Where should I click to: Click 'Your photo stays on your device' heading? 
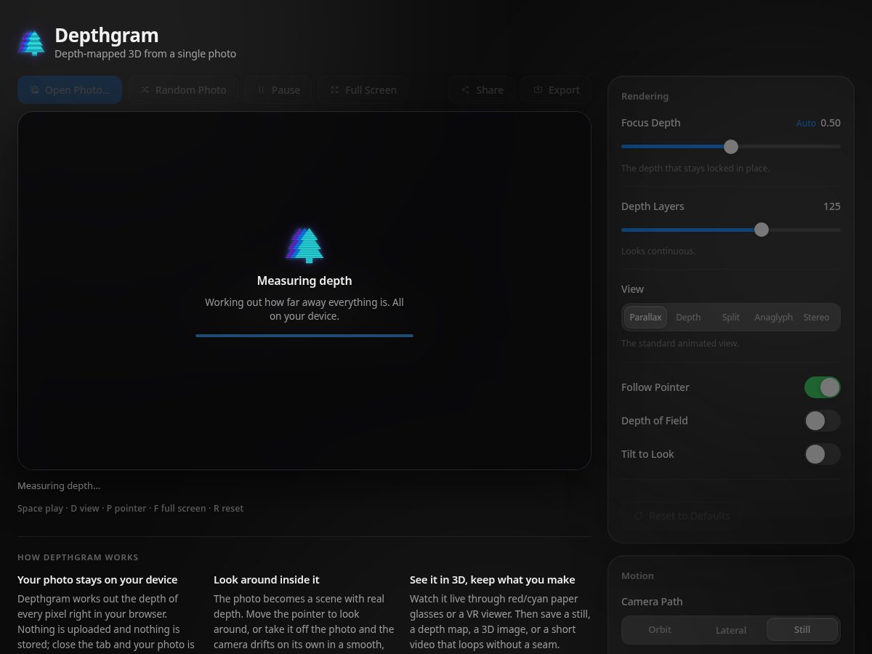pos(97,580)
